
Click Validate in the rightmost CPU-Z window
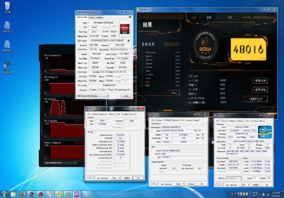256,185
